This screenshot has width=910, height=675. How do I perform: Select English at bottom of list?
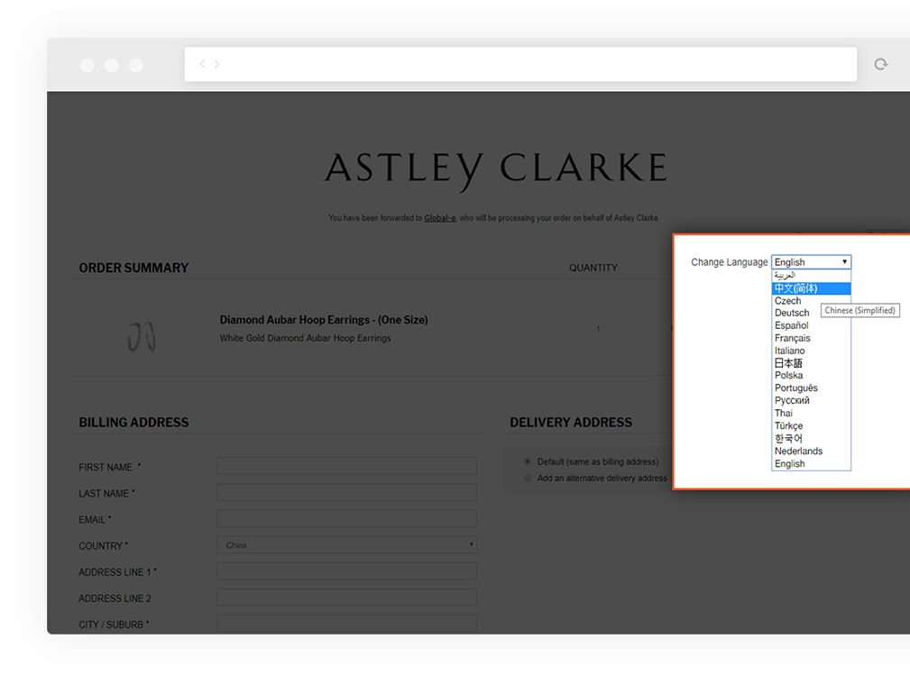(811, 464)
